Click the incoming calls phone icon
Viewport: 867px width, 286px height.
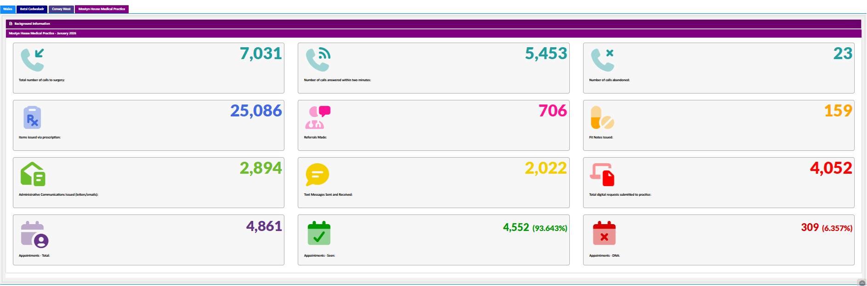[x=32, y=60]
